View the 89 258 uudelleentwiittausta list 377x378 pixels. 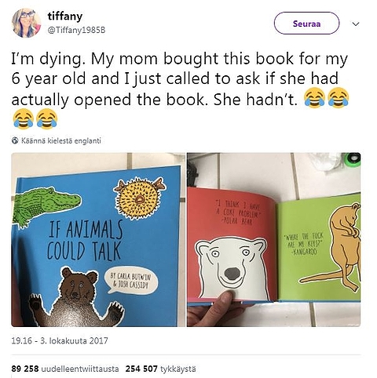(x=65, y=369)
